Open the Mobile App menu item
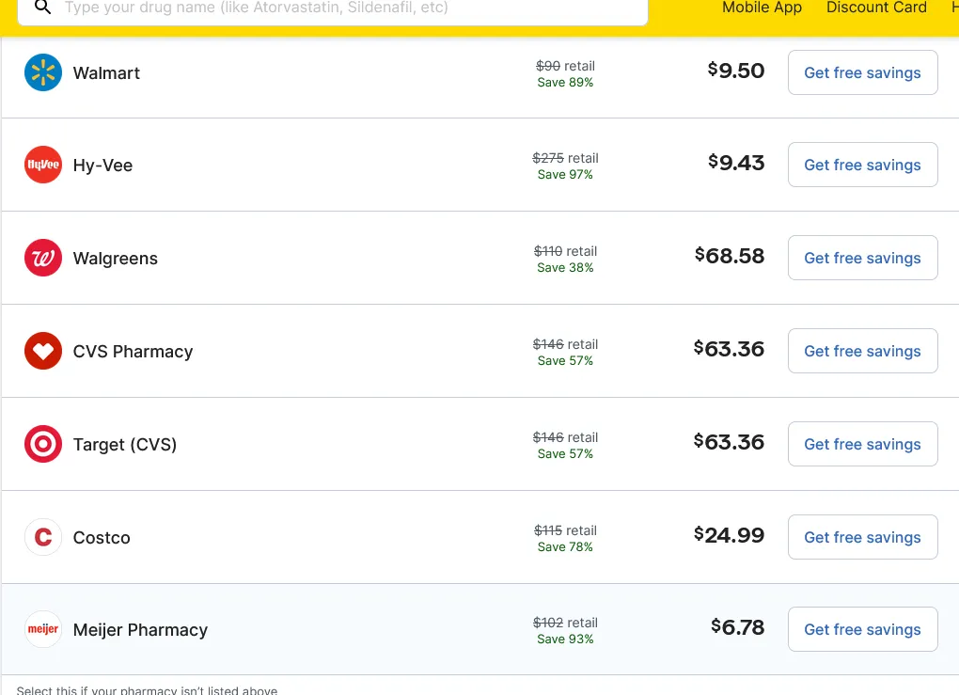 tap(762, 8)
